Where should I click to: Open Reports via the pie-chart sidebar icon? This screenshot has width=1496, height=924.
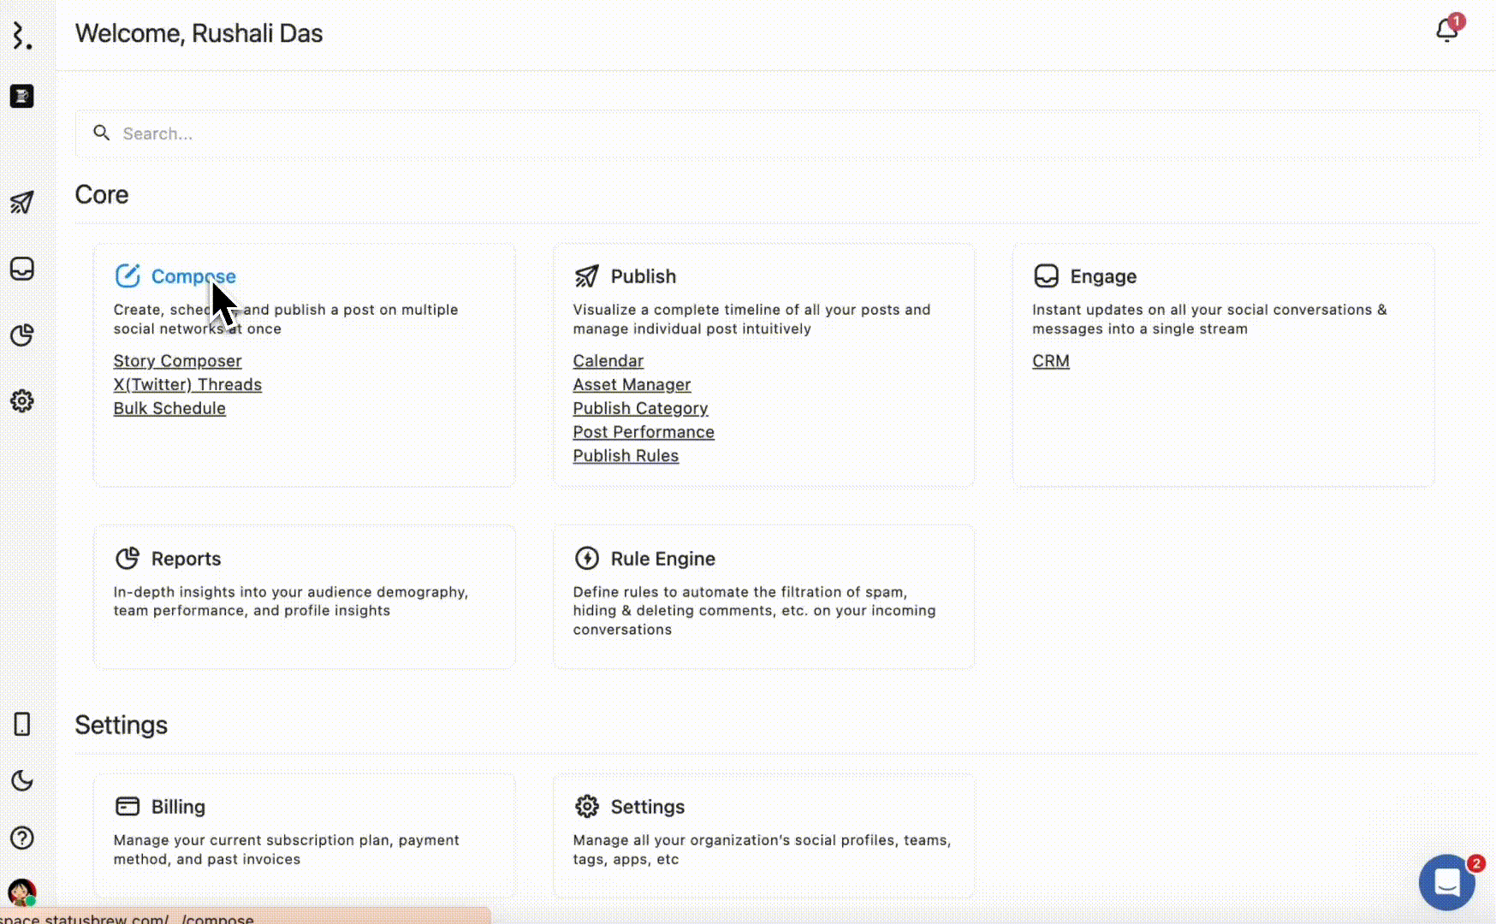click(21, 335)
